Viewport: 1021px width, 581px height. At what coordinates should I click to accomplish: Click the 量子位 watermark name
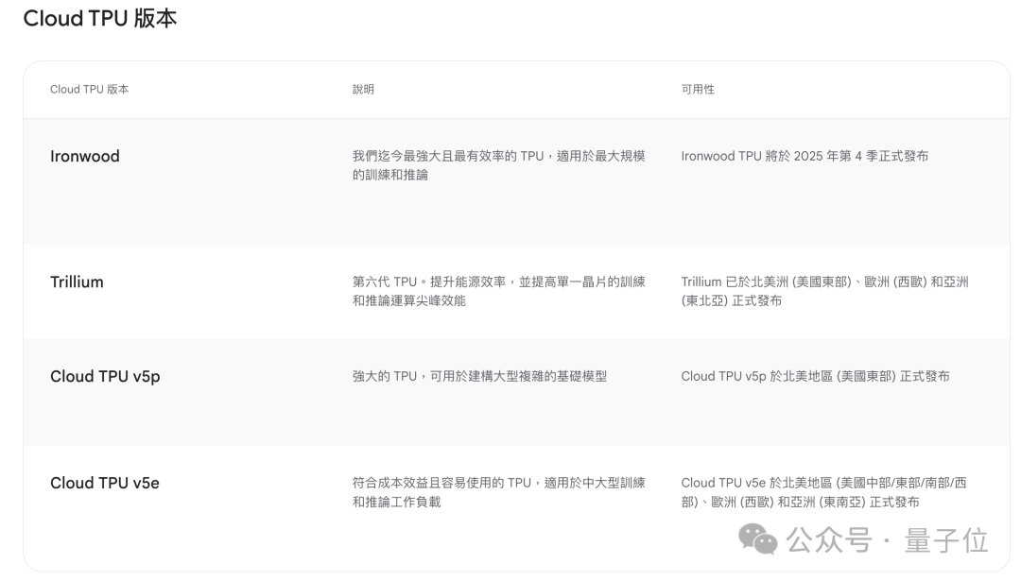tap(946, 541)
